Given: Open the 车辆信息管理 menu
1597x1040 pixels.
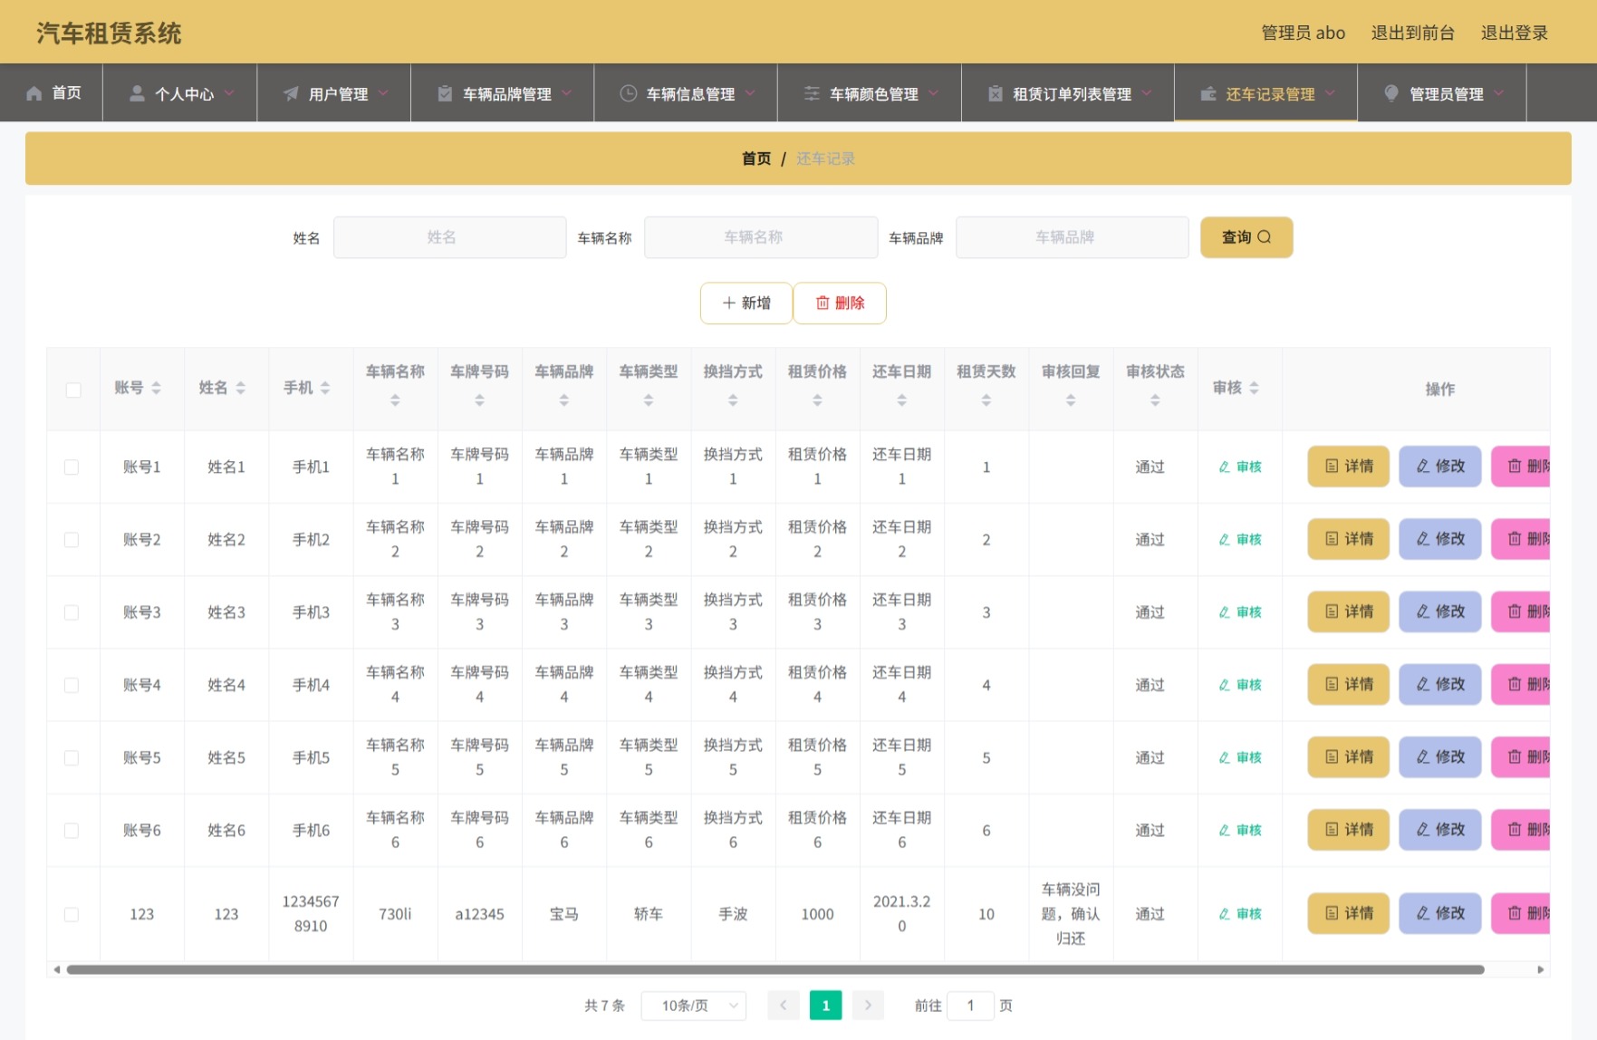Looking at the screenshot, I should click(686, 92).
